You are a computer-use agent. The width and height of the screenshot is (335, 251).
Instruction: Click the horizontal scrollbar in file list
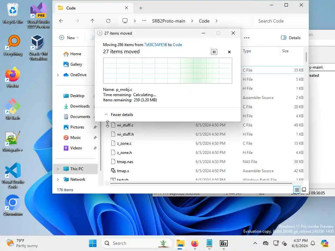201,183
